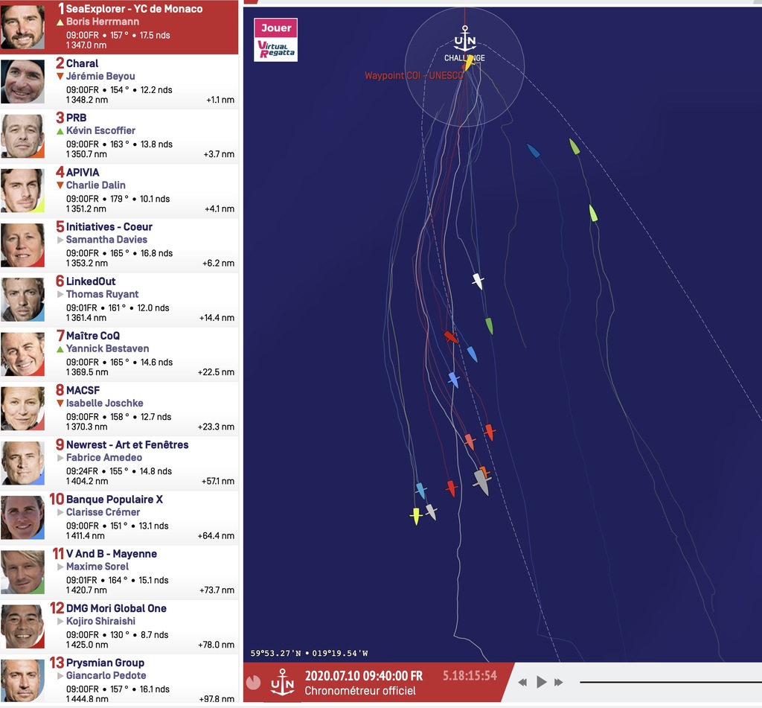Image resolution: width=762 pixels, height=708 pixels.
Task: Select the Initiatives - Coeur boat name
Action: pyautogui.click(x=109, y=226)
